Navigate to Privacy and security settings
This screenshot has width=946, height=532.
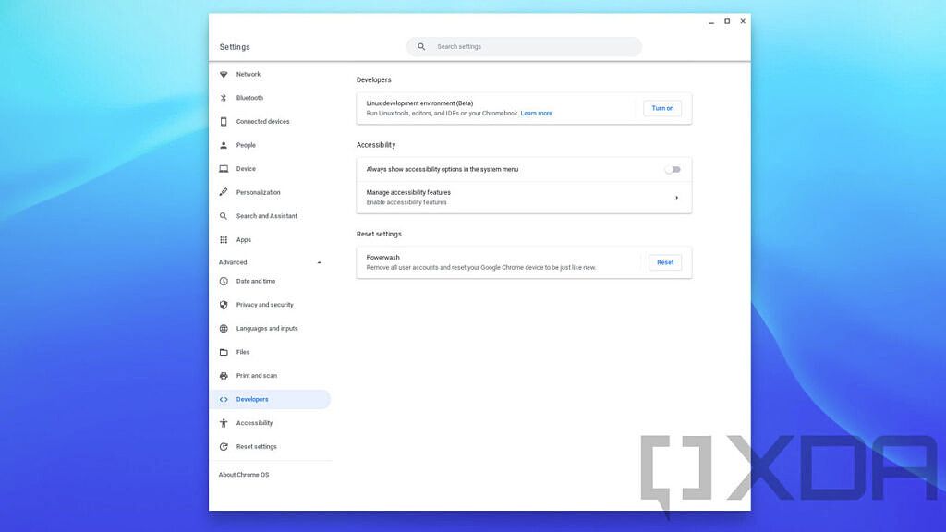[x=222, y=305]
